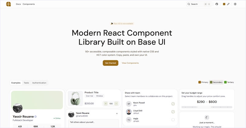The image size is (246, 128).
Task: Uncheck Lloyd Still's checkbox
Action: point(173,112)
